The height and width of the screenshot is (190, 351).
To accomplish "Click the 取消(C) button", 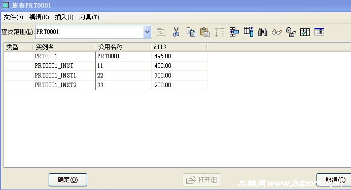I will click(334, 180).
